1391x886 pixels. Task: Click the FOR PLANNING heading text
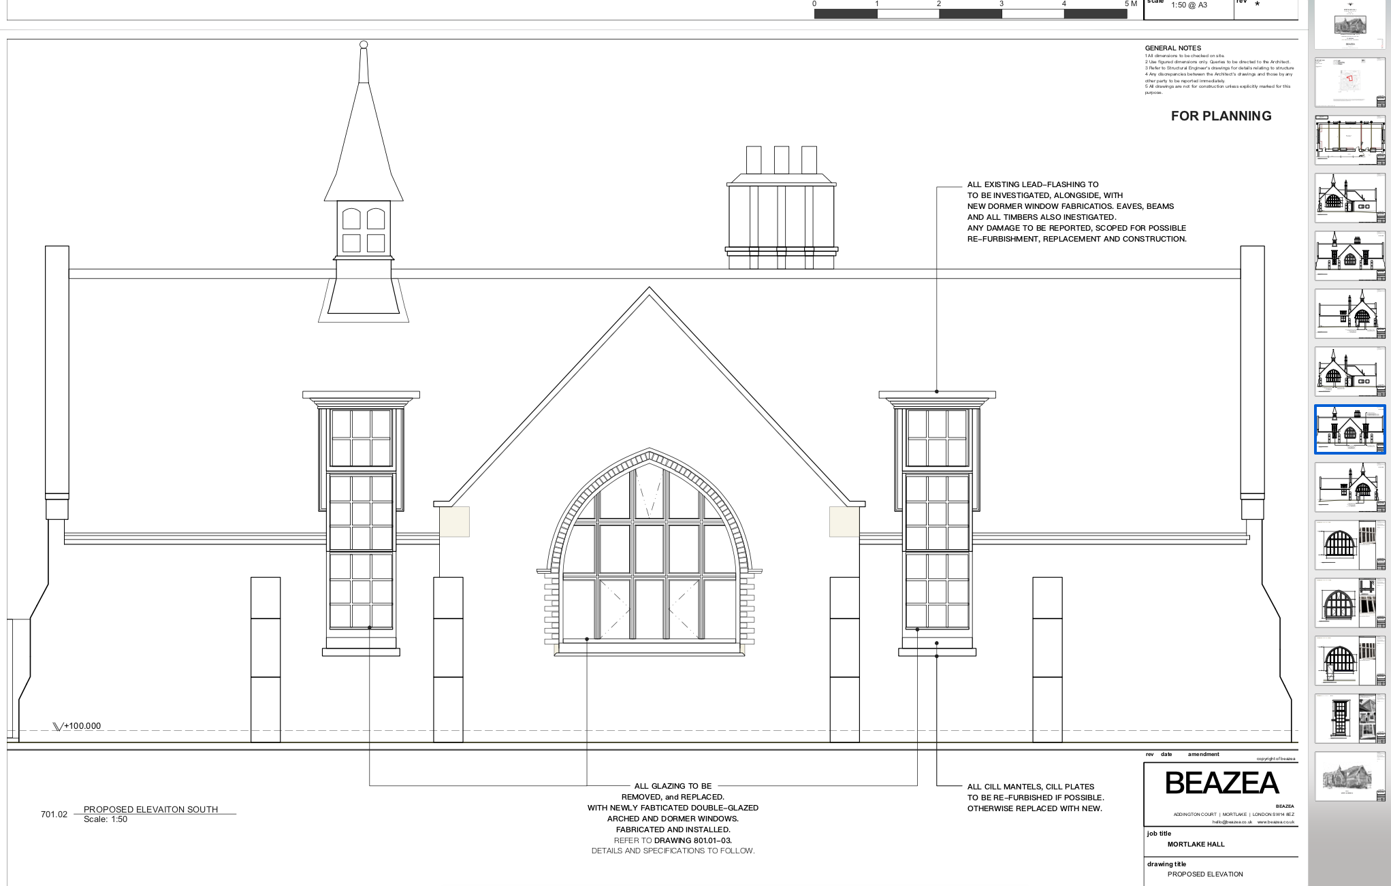(x=1221, y=116)
